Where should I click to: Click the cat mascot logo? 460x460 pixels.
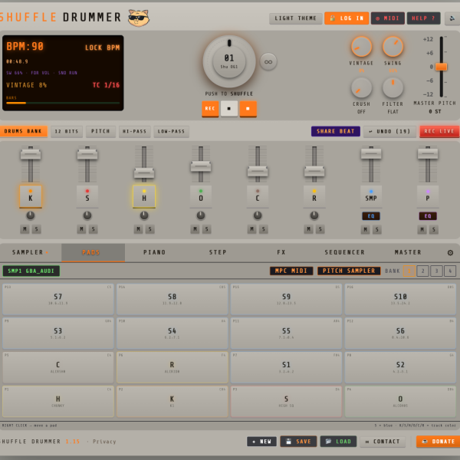tap(139, 18)
